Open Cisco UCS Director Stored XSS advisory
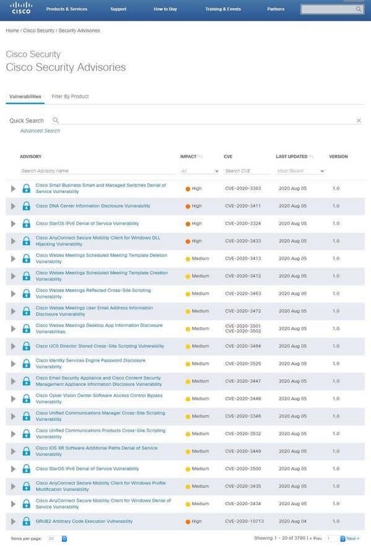 100,346
